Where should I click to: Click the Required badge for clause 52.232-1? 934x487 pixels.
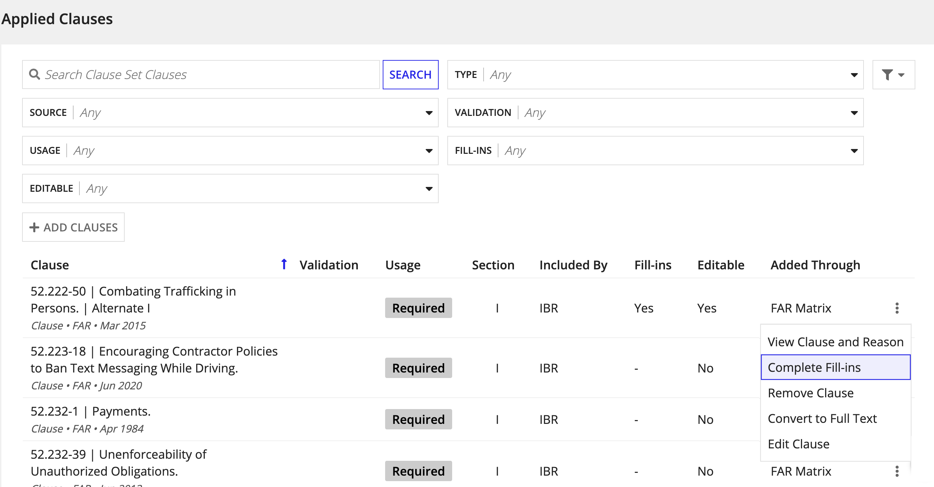[x=418, y=419]
